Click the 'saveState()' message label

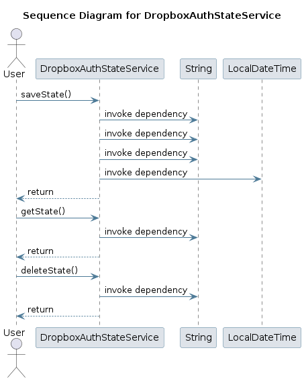click(46, 94)
